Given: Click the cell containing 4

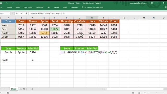Looking at the screenshot, I should click(x=33, y=60).
